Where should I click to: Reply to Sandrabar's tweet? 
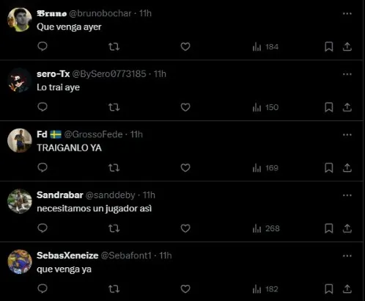[43, 228]
